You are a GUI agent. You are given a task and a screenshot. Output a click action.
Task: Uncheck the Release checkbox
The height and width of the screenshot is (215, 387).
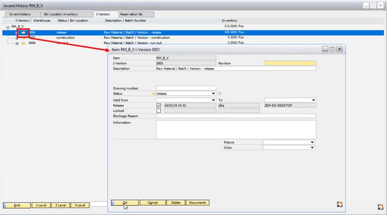coord(159,105)
